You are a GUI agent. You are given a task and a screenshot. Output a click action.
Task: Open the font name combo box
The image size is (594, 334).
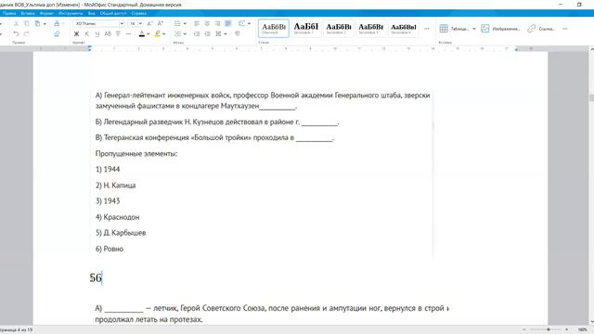[98, 23]
